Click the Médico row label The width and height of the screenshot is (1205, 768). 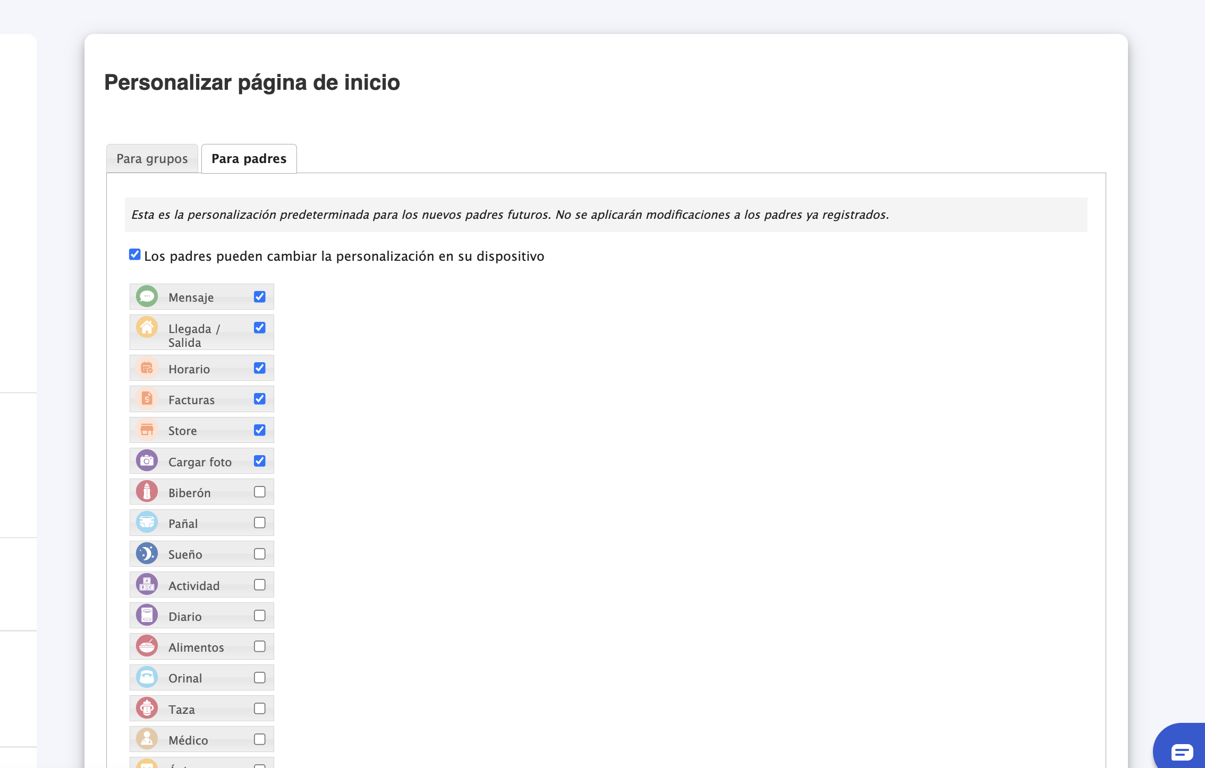pos(188,740)
